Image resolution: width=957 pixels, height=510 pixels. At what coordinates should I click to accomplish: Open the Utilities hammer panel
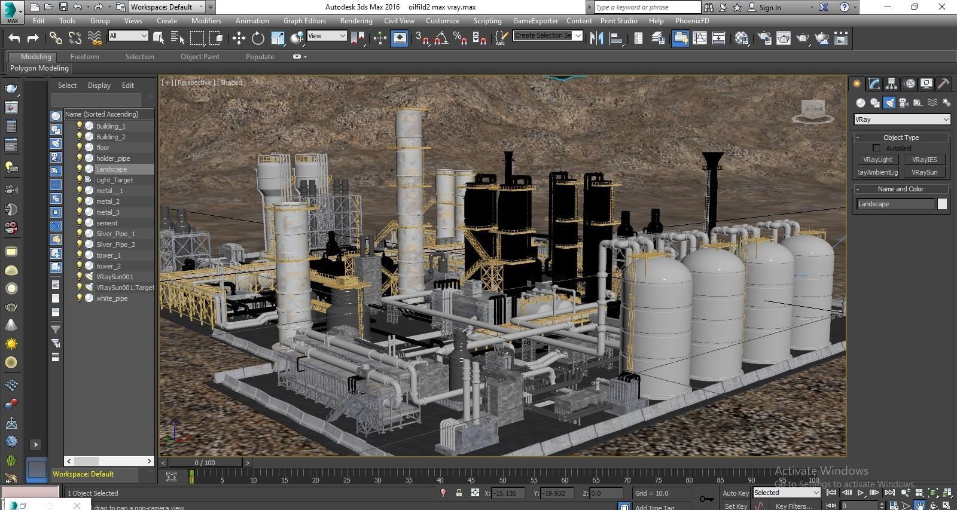(943, 84)
